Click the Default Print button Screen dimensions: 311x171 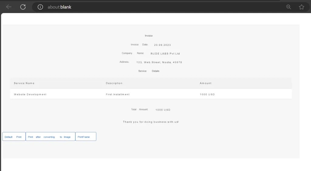[14, 136]
